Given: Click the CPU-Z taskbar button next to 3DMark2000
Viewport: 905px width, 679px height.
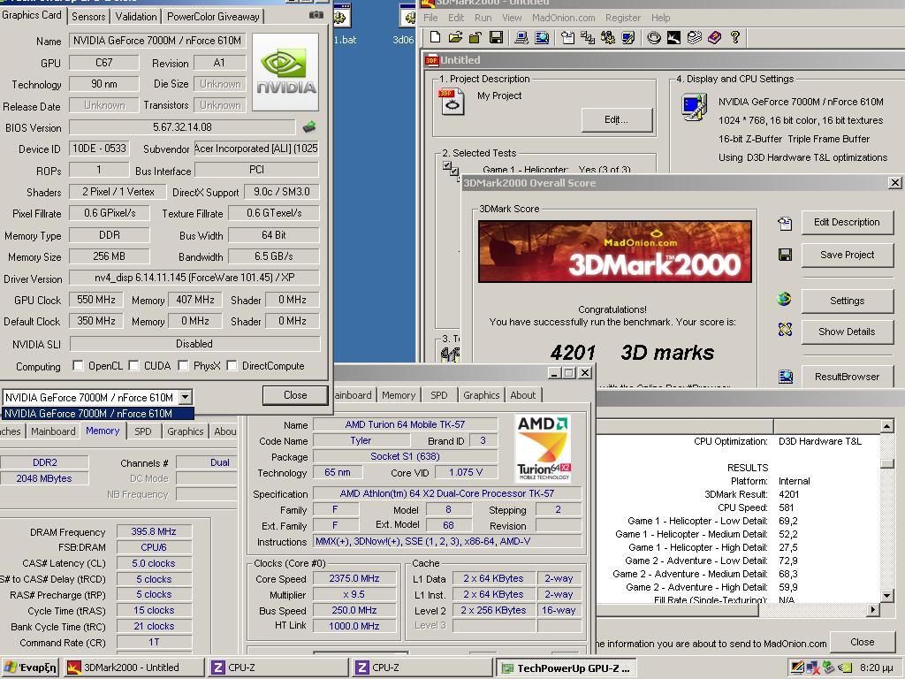Looking at the screenshot, I should (x=278, y=668).
